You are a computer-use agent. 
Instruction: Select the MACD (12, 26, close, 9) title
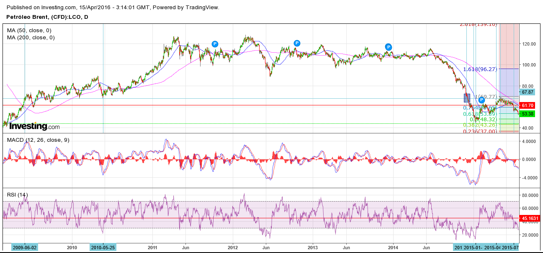pyautogui.click(x=38, y=140)
